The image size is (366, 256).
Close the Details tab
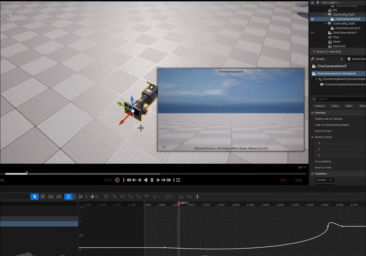(342, 59)
